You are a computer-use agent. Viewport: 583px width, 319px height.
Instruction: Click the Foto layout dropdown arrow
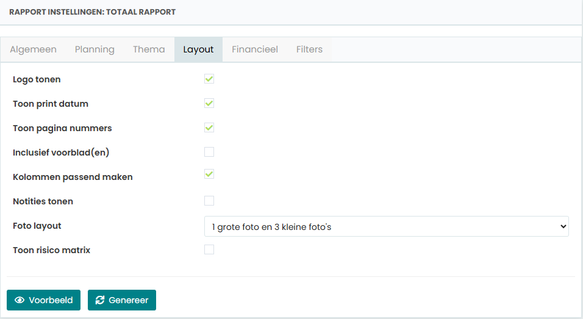[x=563, y=226]
